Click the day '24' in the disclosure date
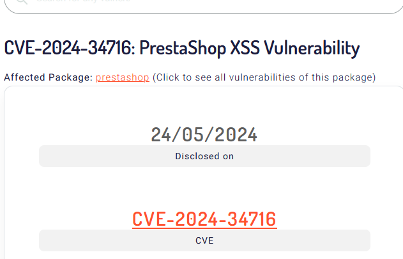Image resolution: width=403 pixels, height=259 pixels. [x=161, y=135]
